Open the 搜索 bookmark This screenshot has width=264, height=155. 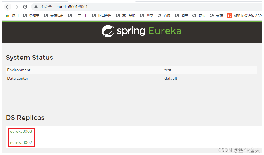pos(147,16)
